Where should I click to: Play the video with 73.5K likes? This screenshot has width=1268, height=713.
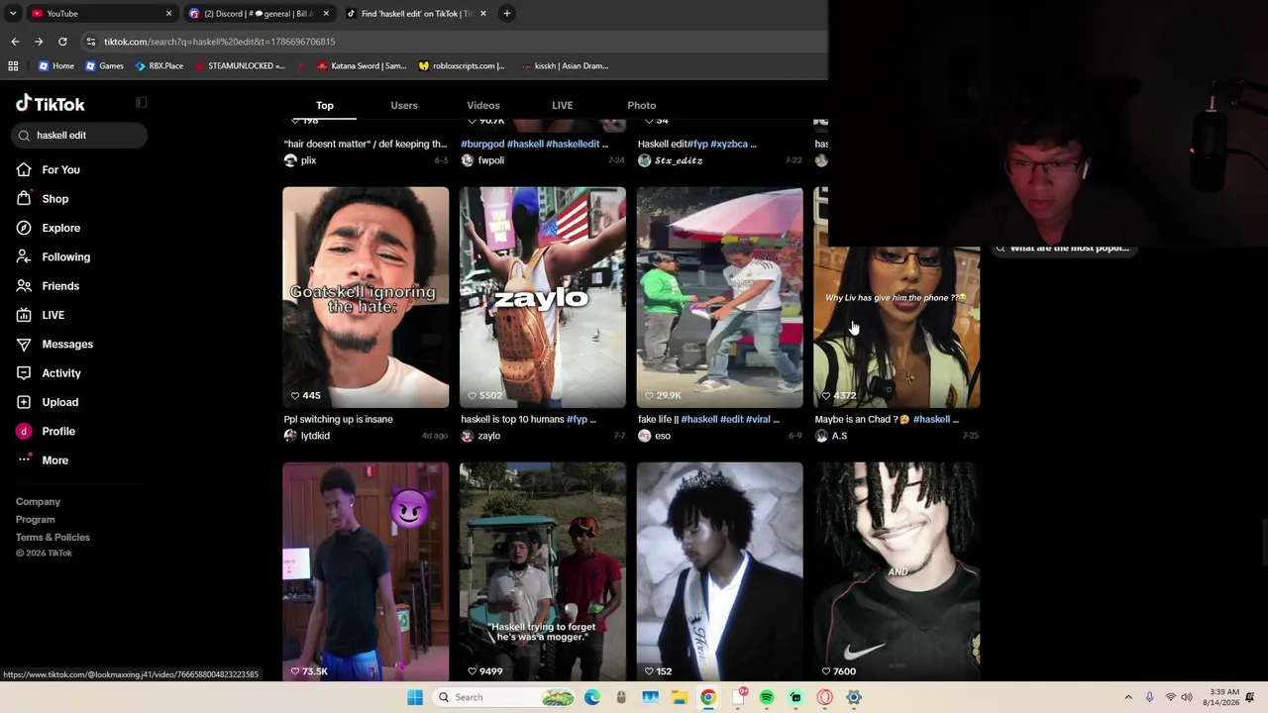(x=366, y=571)
